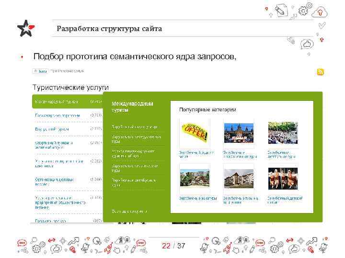Select the highlighted Международный туризм category row
The height and width of the screenshot is (258, 345).
(x=68, y=101)
